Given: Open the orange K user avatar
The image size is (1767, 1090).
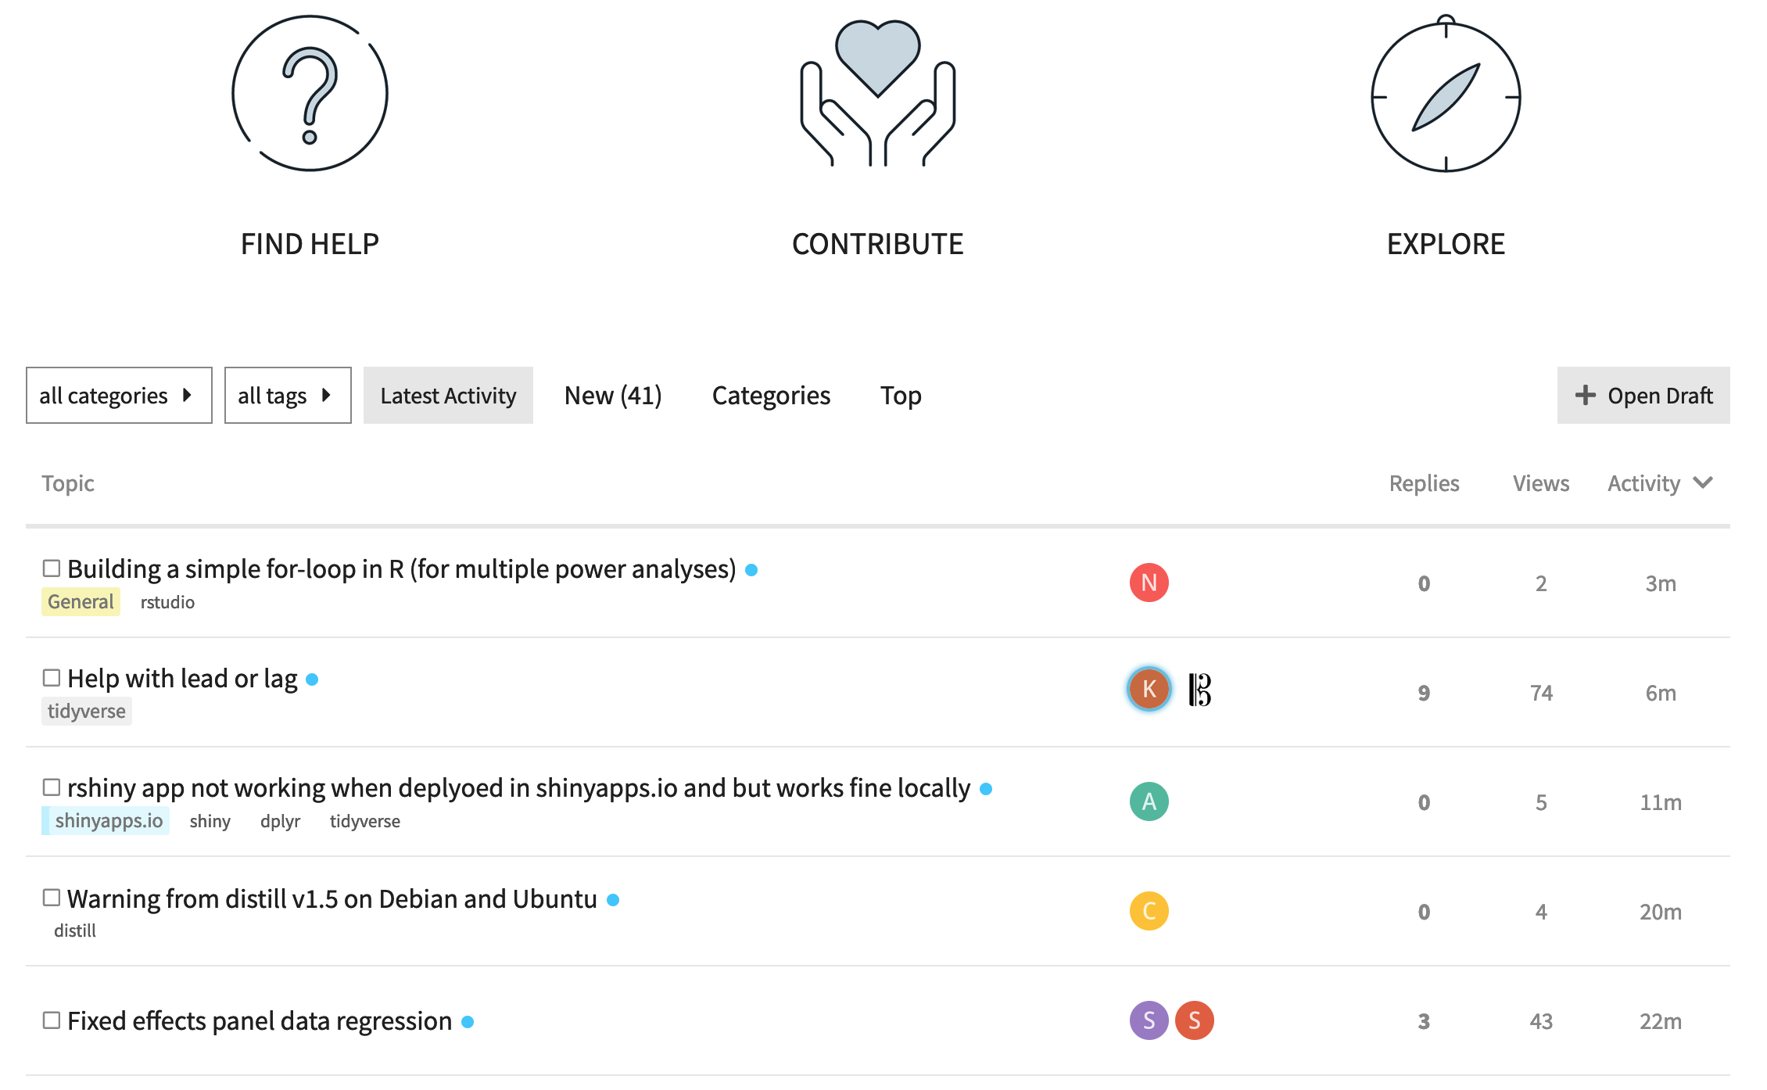Looking at the screenshot, I should [1149, 689].
